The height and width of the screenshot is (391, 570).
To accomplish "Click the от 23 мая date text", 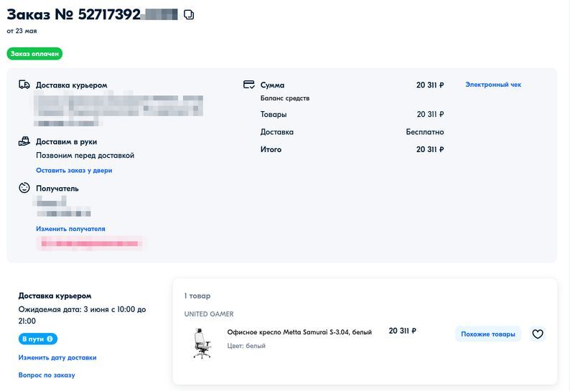I will point(22,31).
